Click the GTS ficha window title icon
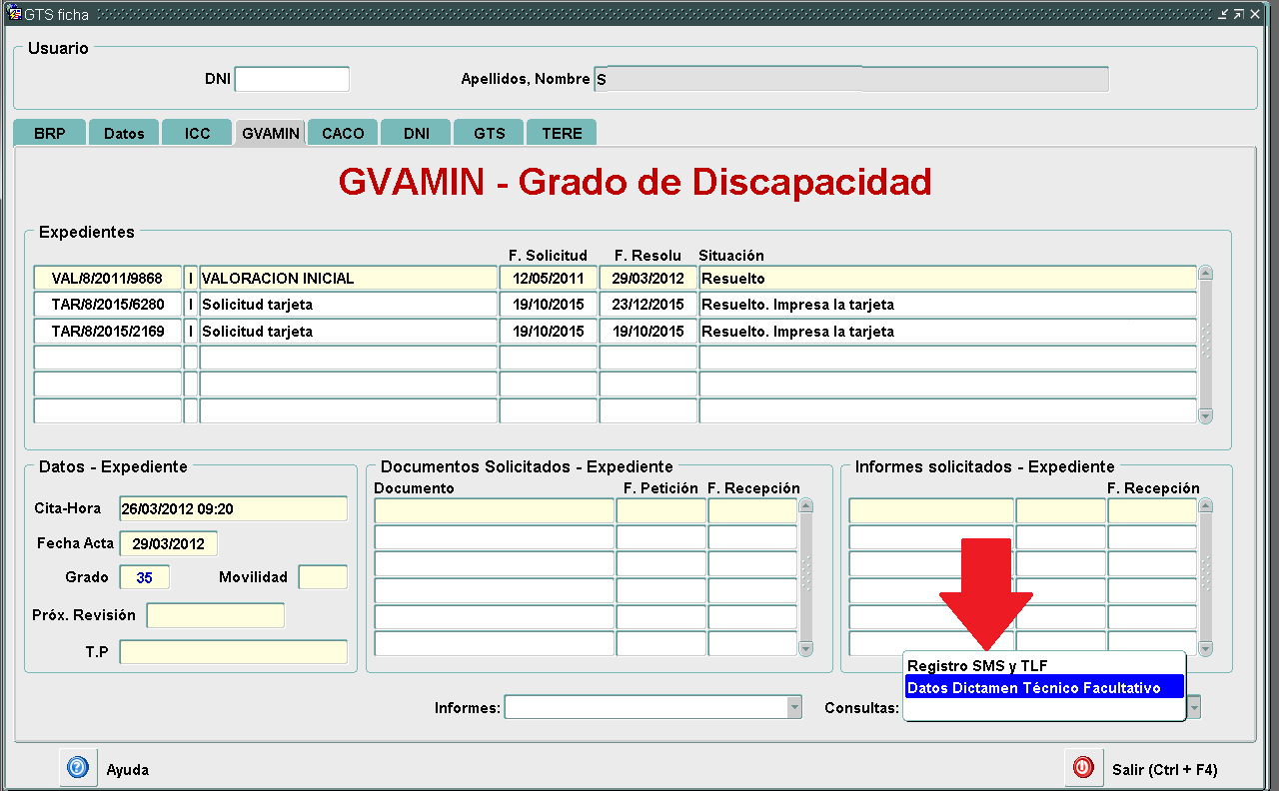Screen dimensions: 1279x791 click(x=14, y=14)
